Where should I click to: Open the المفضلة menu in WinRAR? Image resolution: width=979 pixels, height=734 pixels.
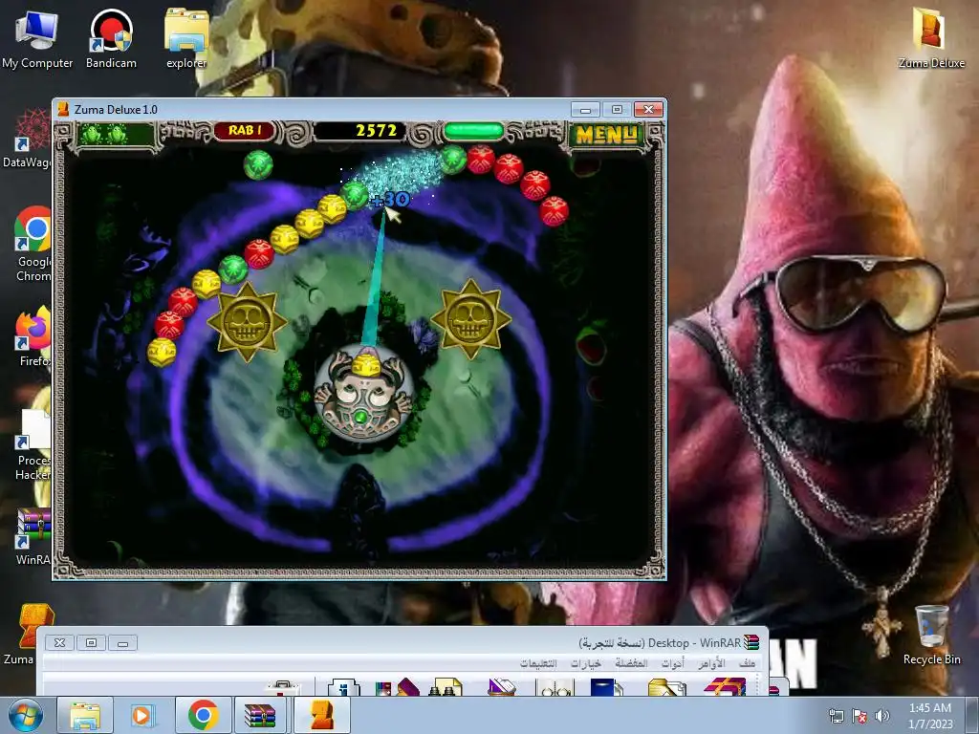pyautogui.click(x=631, y=663)
